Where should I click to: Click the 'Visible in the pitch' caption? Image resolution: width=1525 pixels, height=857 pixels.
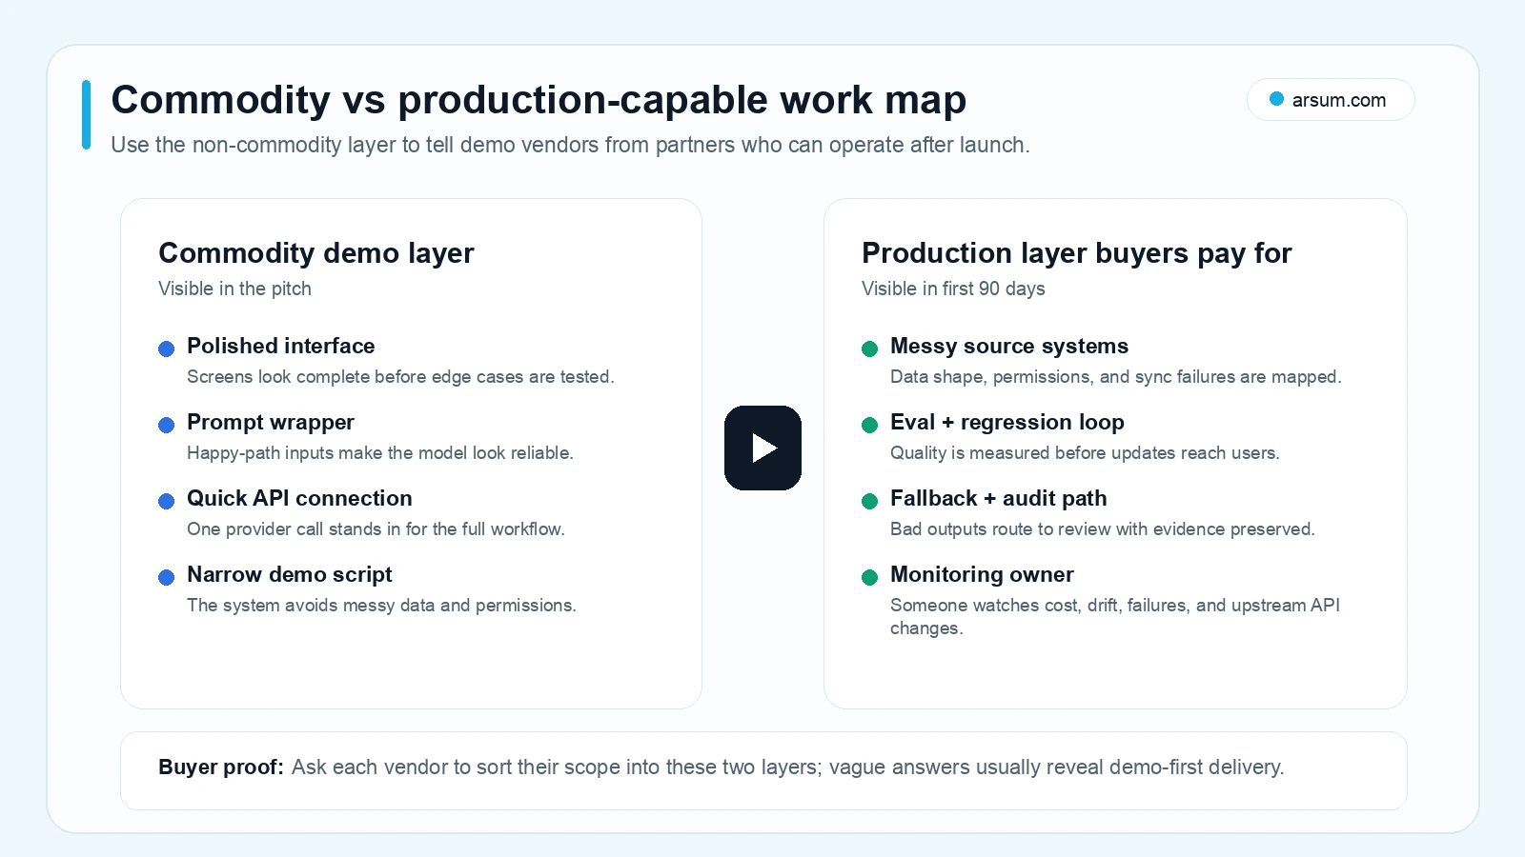234,289
